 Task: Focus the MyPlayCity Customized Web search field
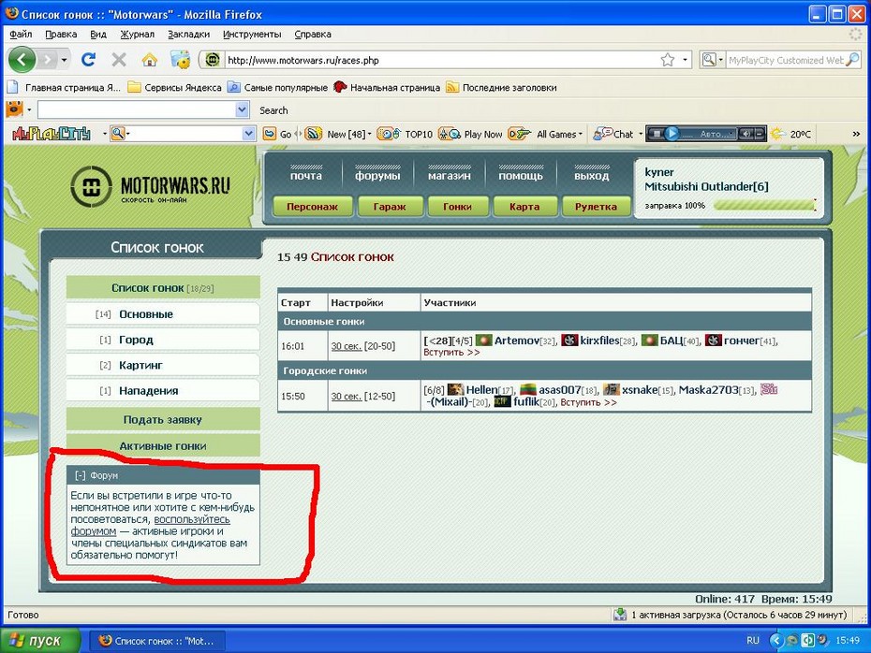pos(786,60)
